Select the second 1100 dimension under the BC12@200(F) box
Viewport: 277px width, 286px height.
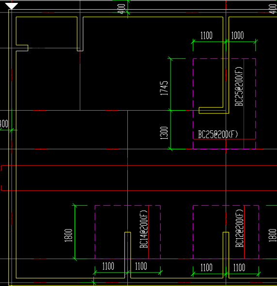[x=239, y=268]
